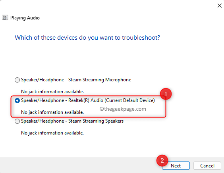The image size is (224, 173).
Task: Click 'Speaker/Headphone - Realtek(R) Audio (Current Default Device)' label
Action: pyautogui.click(x=88, y=100)
